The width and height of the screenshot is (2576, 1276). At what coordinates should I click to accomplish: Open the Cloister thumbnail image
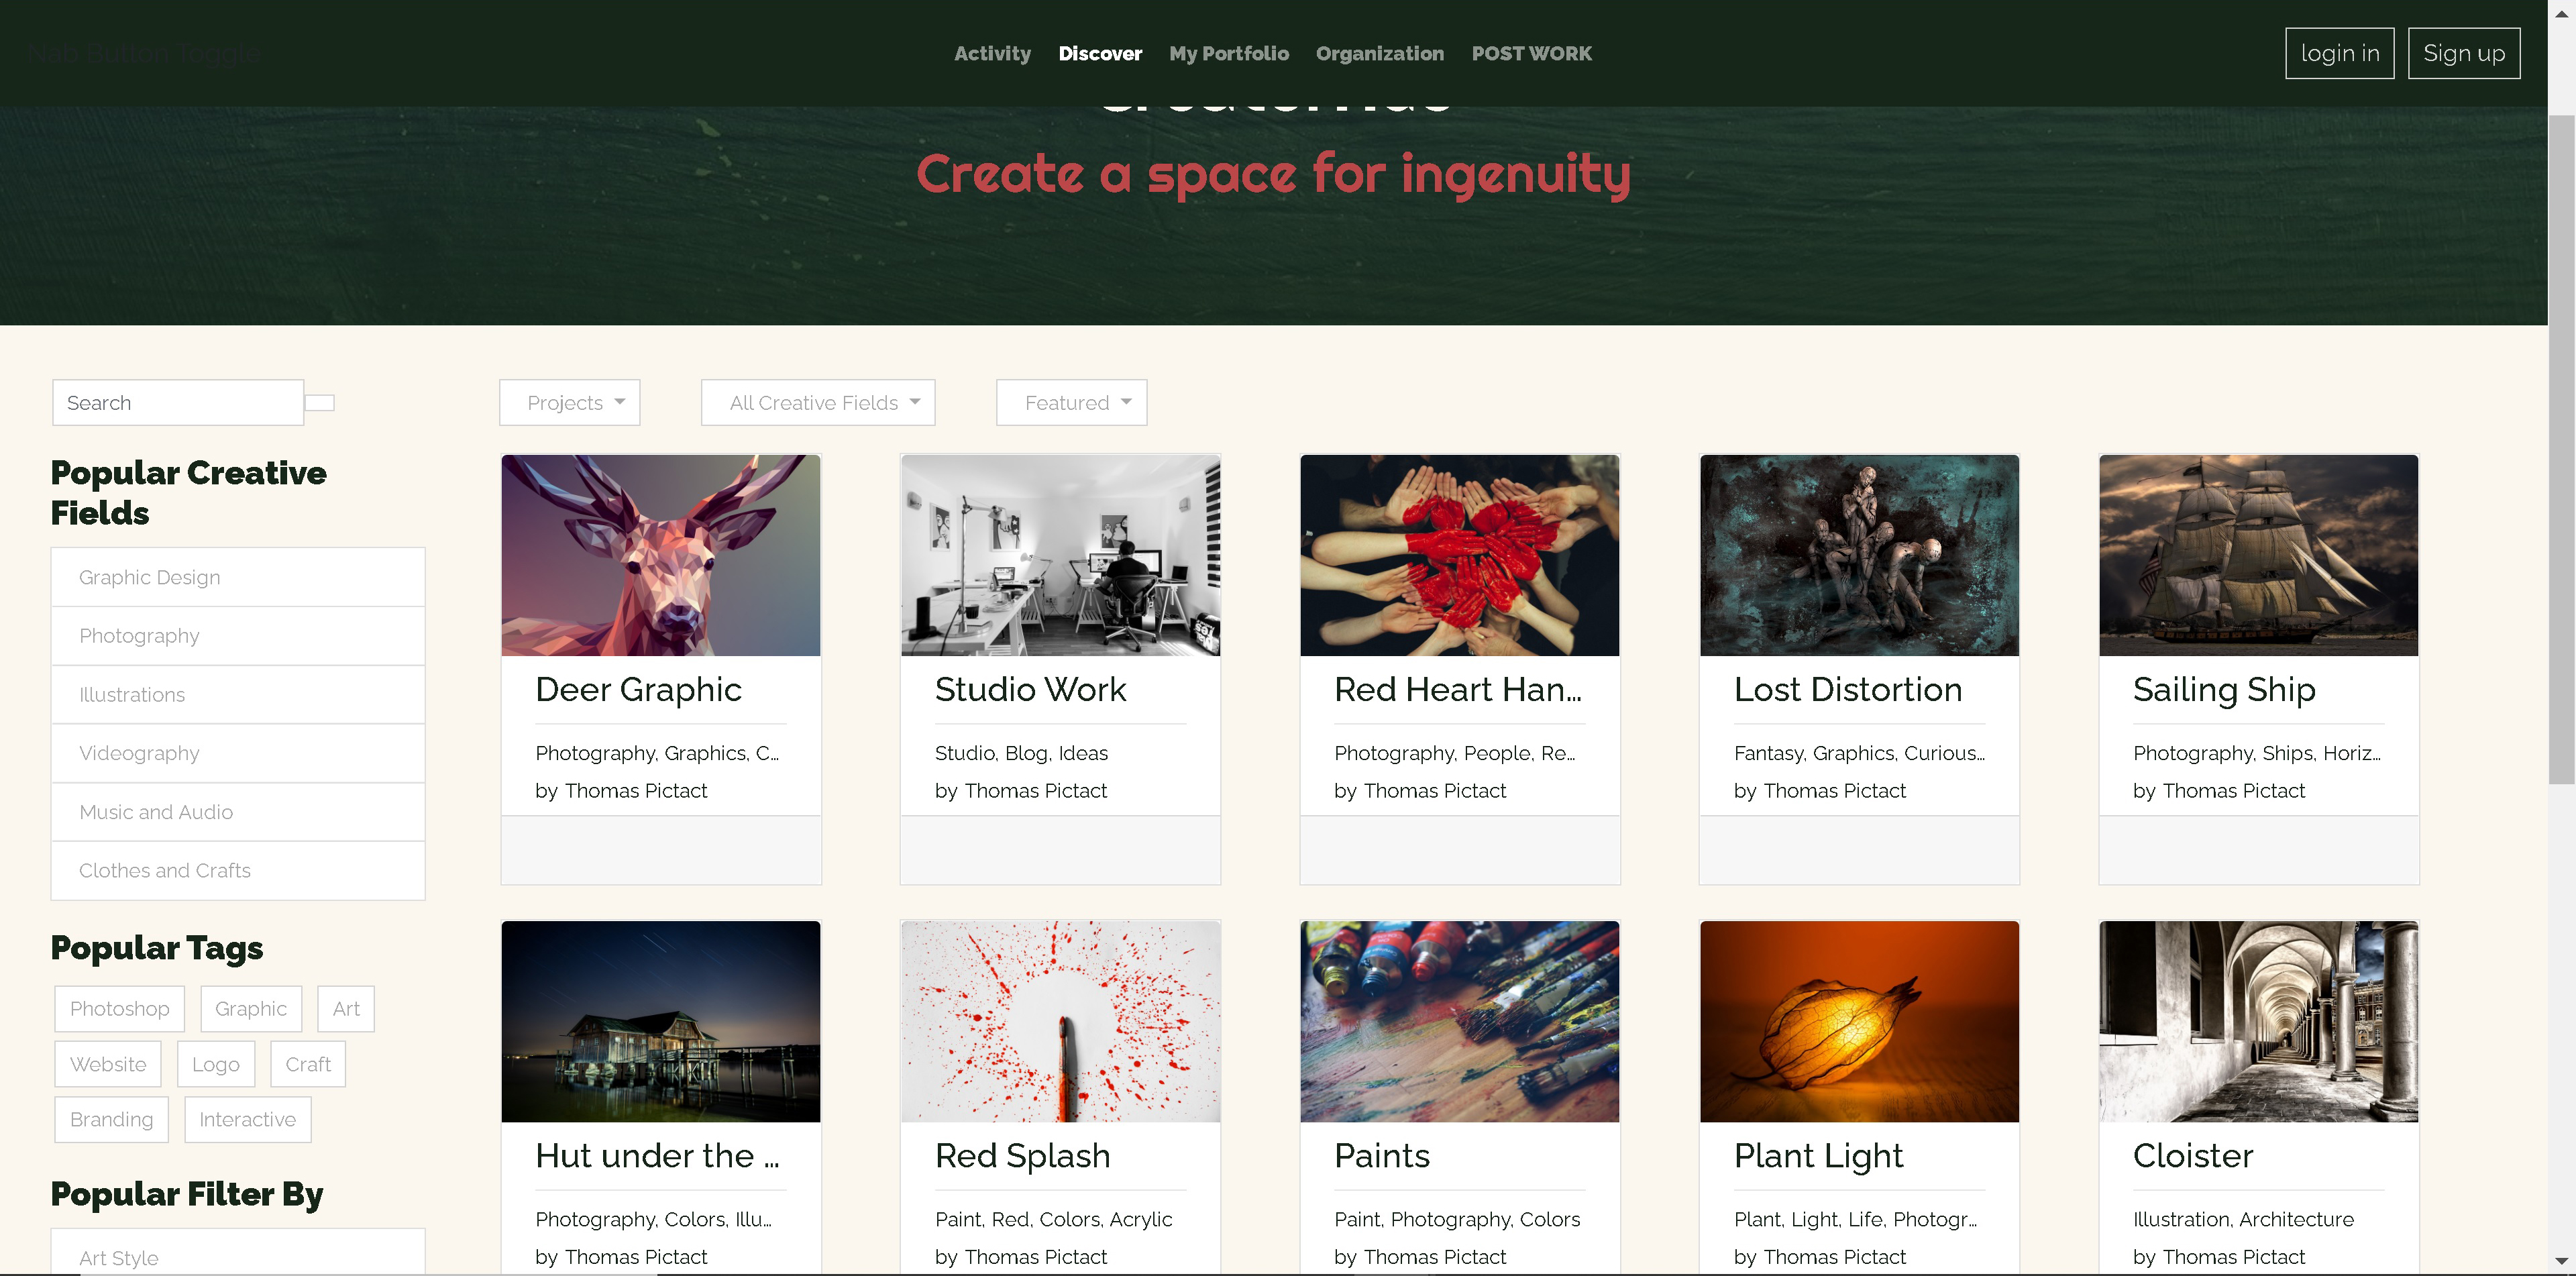tap(2258, 1022)
